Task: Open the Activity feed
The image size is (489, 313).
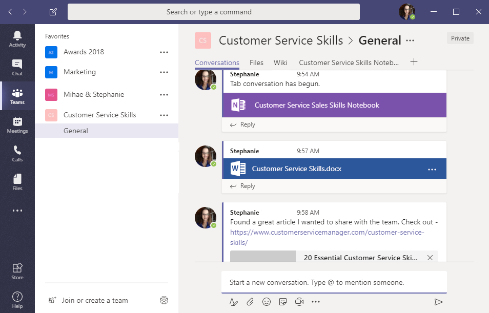Action: [x=17, y=39]
